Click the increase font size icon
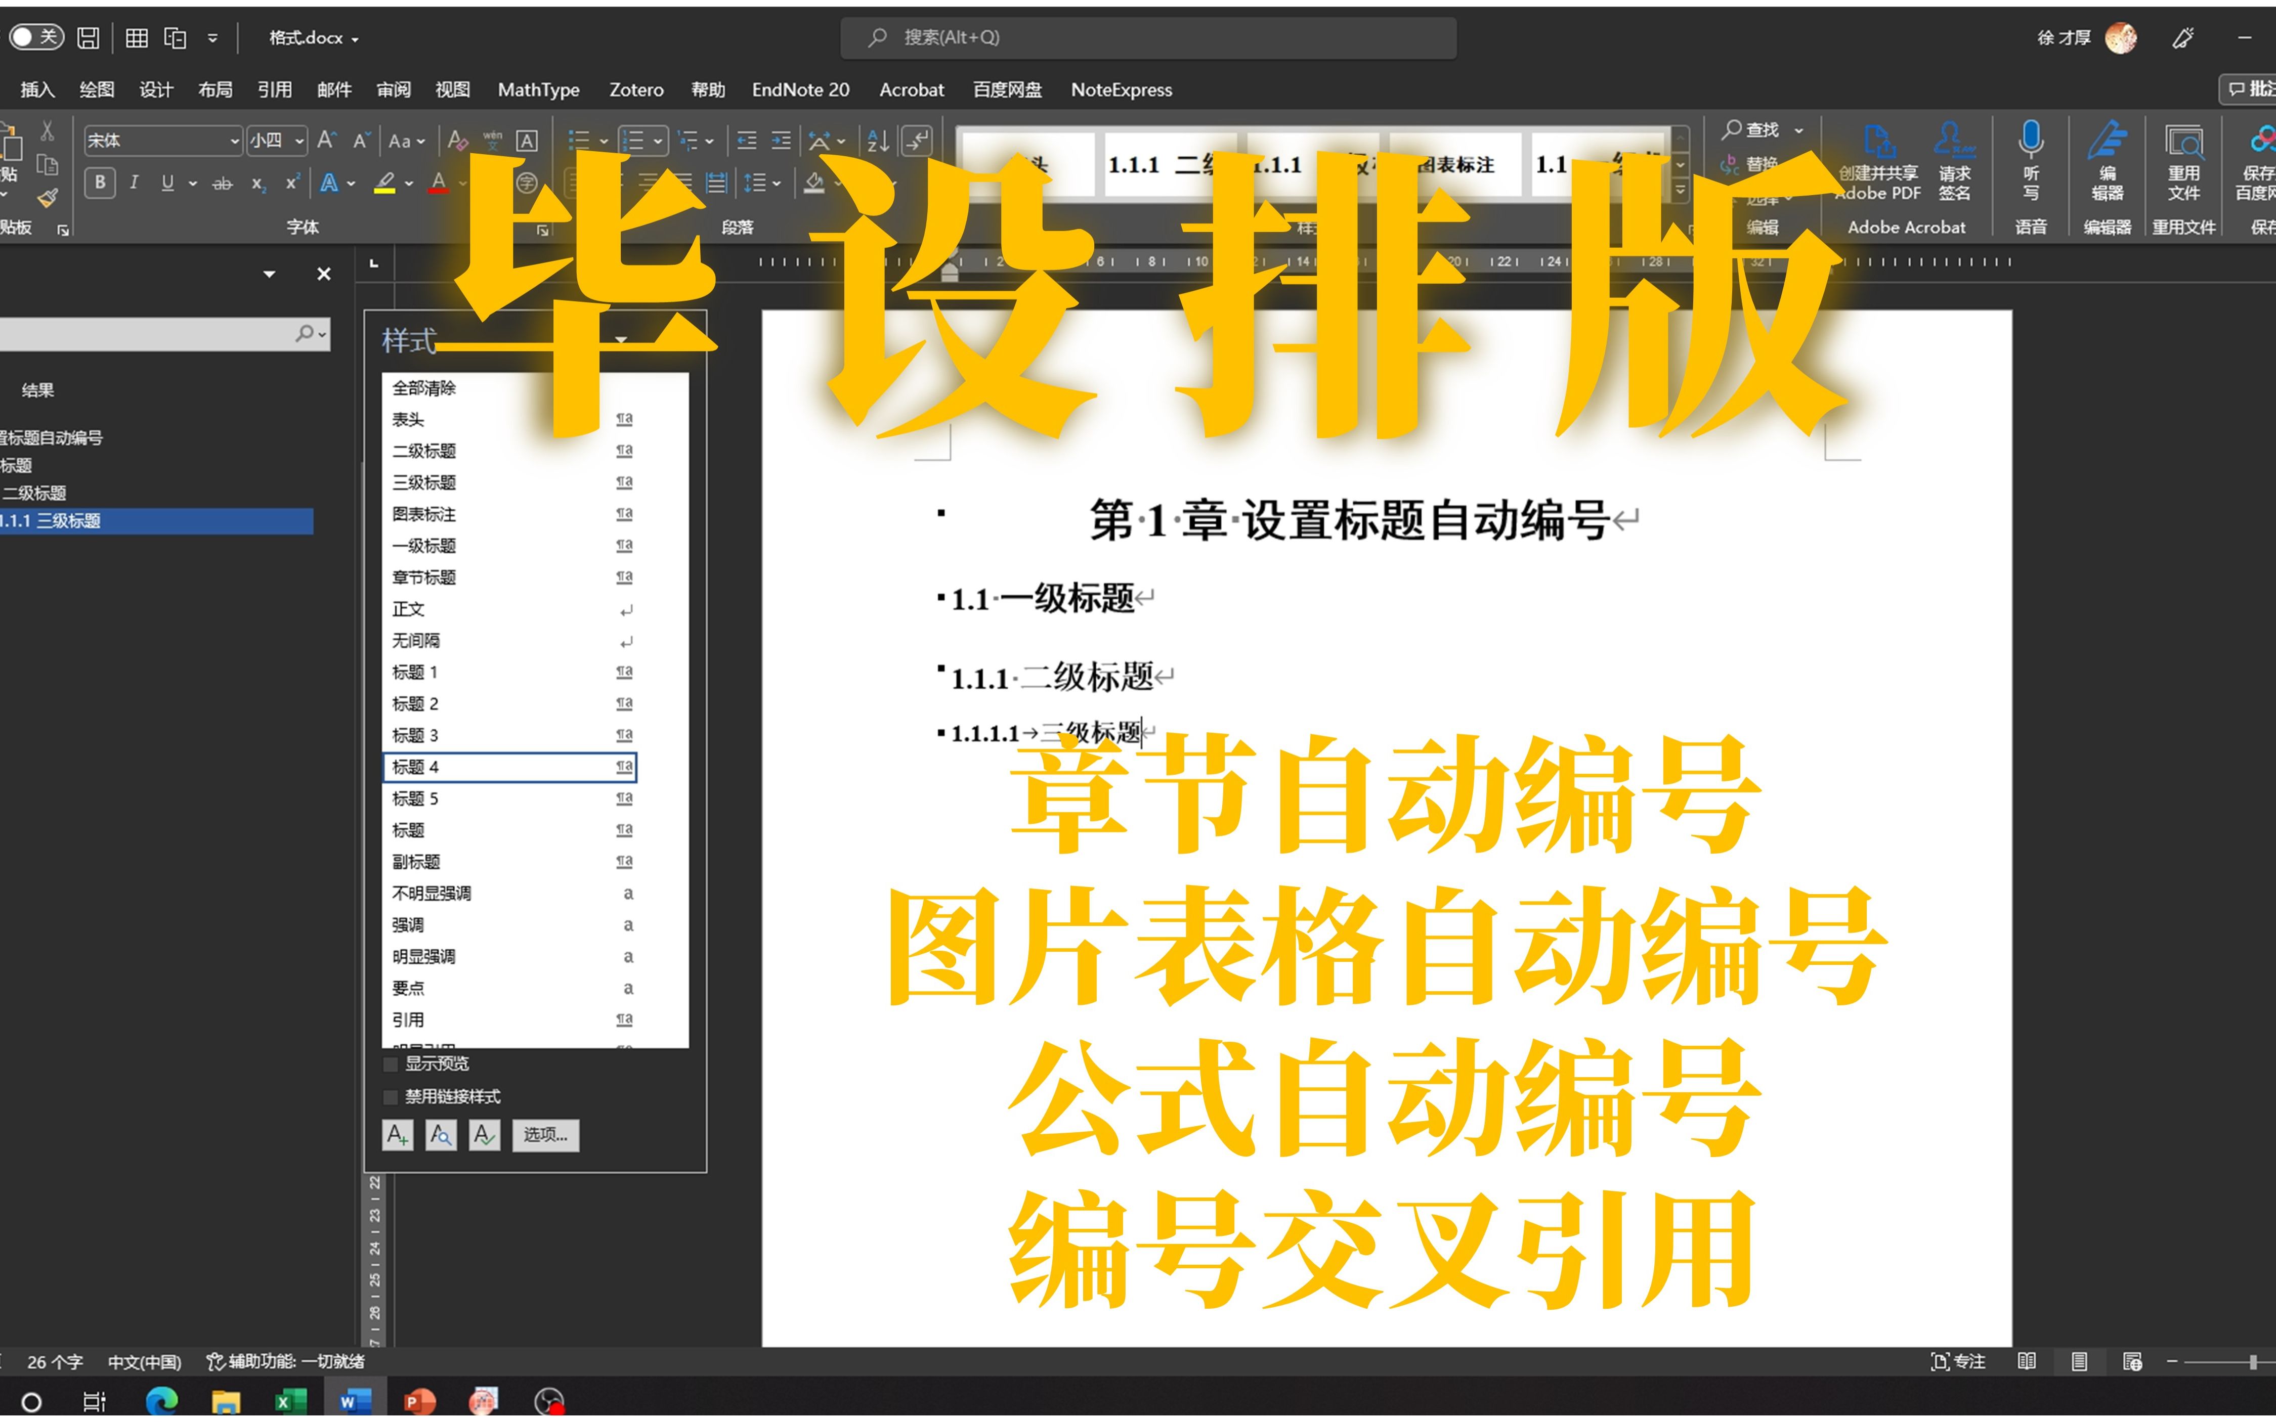The width and height of the screenshot is (2276, 1422). tap(326, 140)
